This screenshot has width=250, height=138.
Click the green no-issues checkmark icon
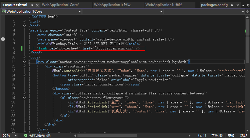26,135
